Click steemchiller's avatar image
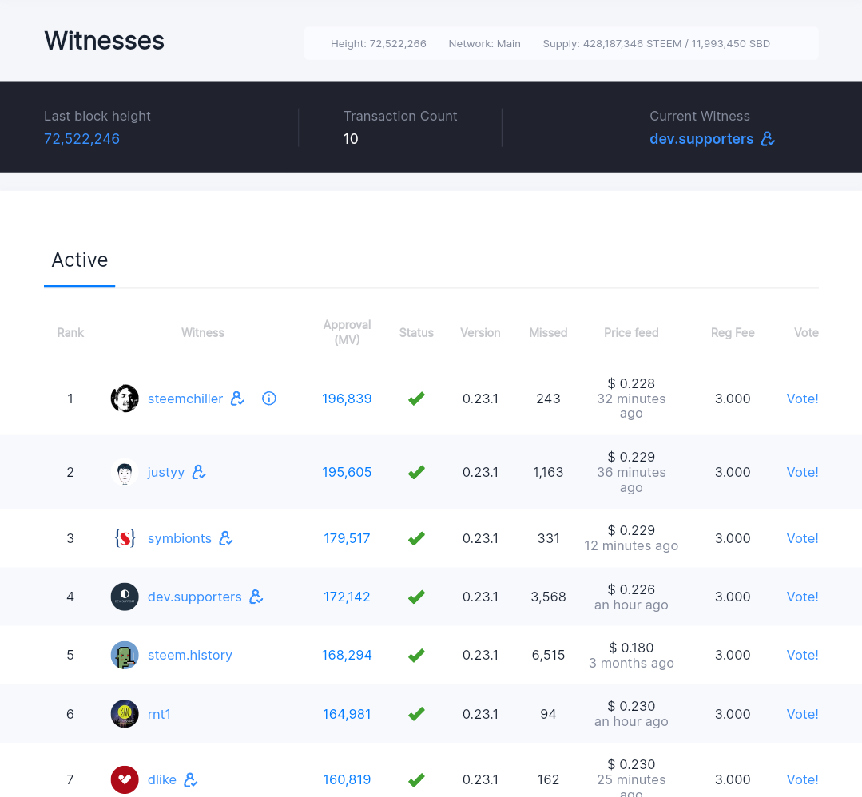Screen dimensions: 862x797 pos(125,398)
